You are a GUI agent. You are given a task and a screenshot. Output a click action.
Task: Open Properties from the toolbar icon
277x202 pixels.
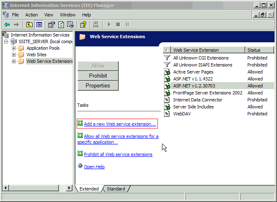point(52,25)
